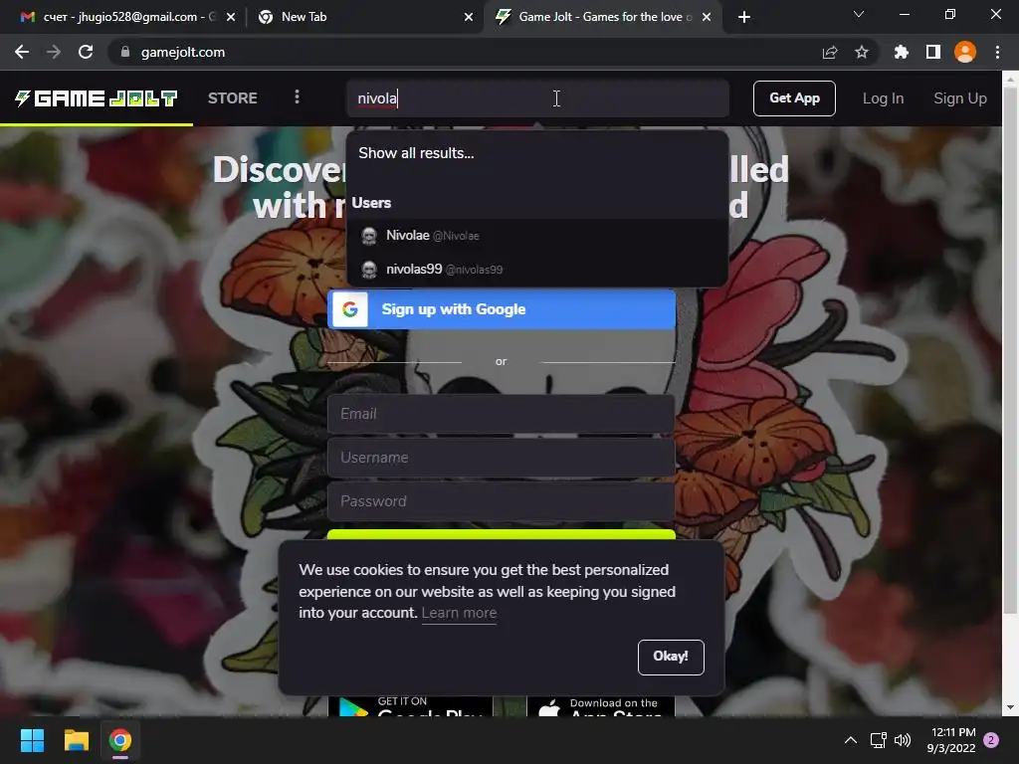Accept cookies with Okay! button
This screenshot has height=764, width=1019.
click(x=671, y=657)
